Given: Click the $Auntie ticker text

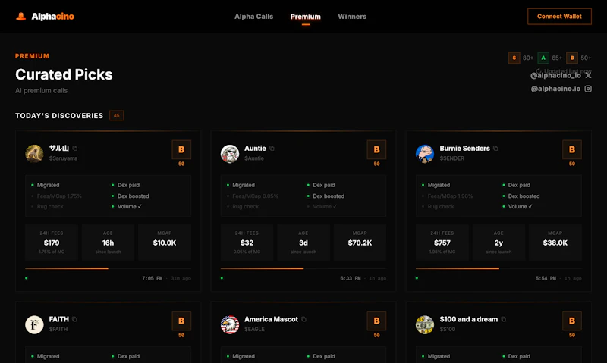Looking at the screenshot, I should click(254, 158).
